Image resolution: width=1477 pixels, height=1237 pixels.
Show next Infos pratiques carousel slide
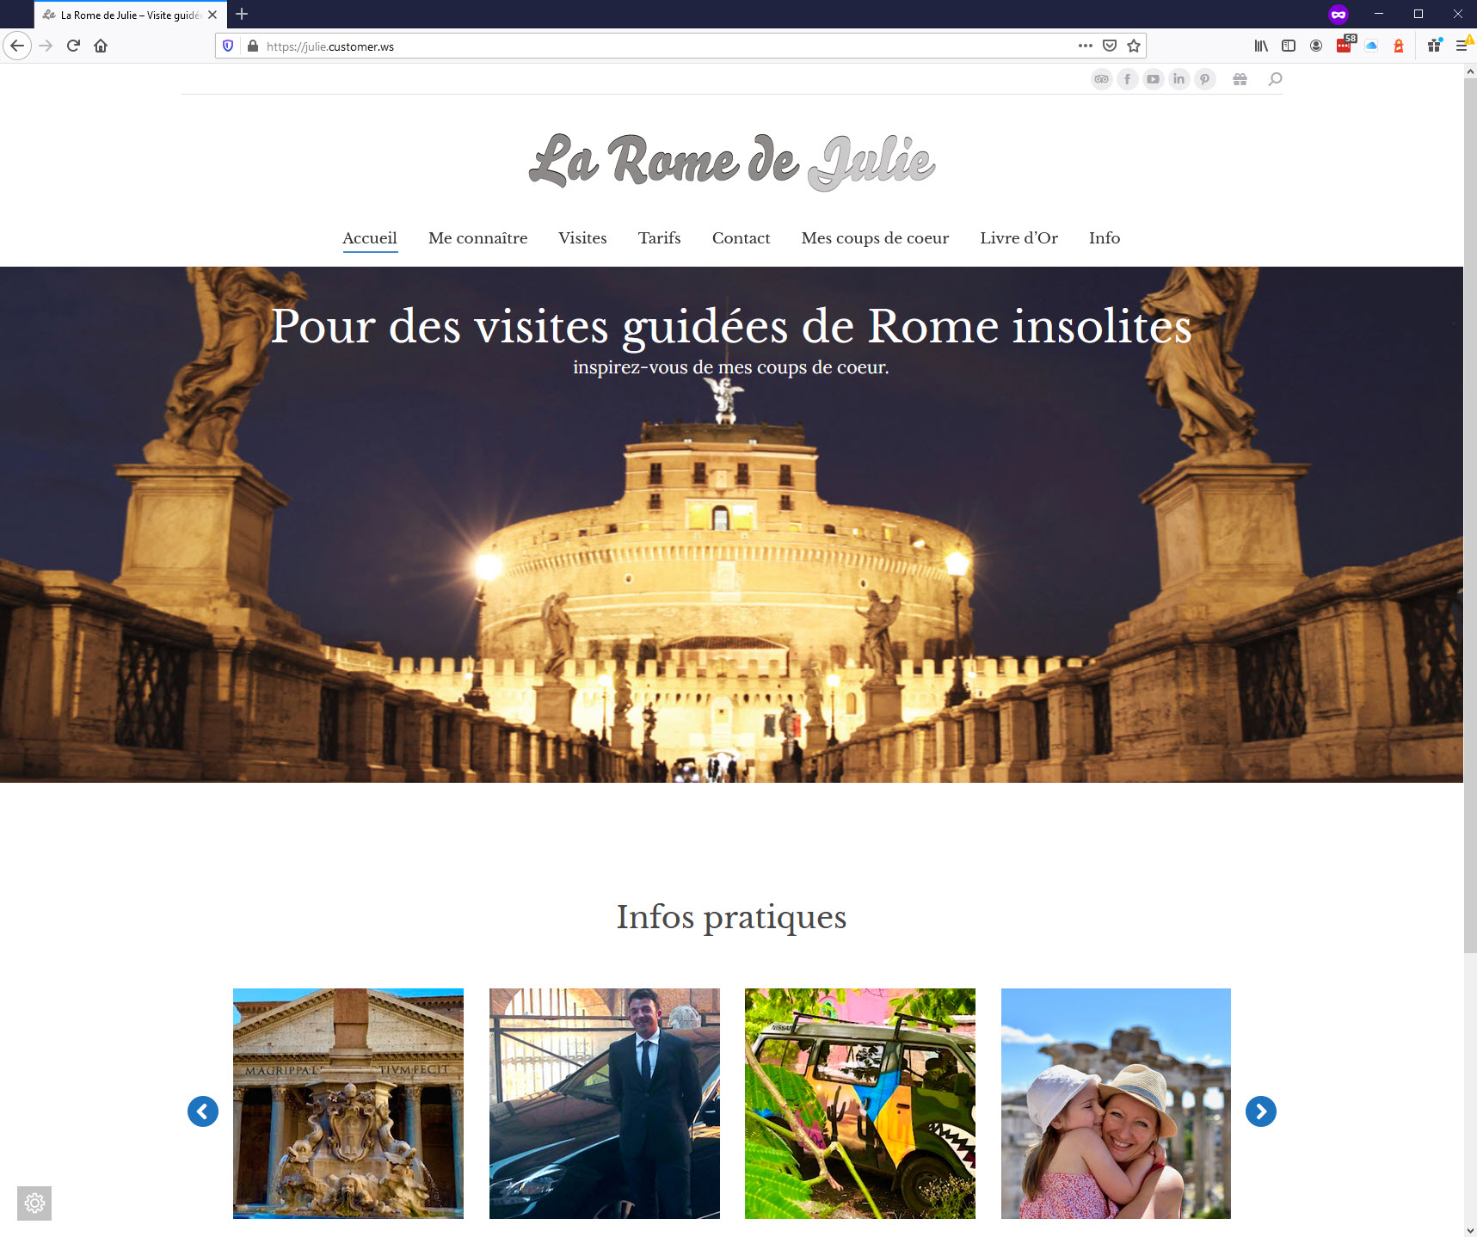coord(1261,1111)
